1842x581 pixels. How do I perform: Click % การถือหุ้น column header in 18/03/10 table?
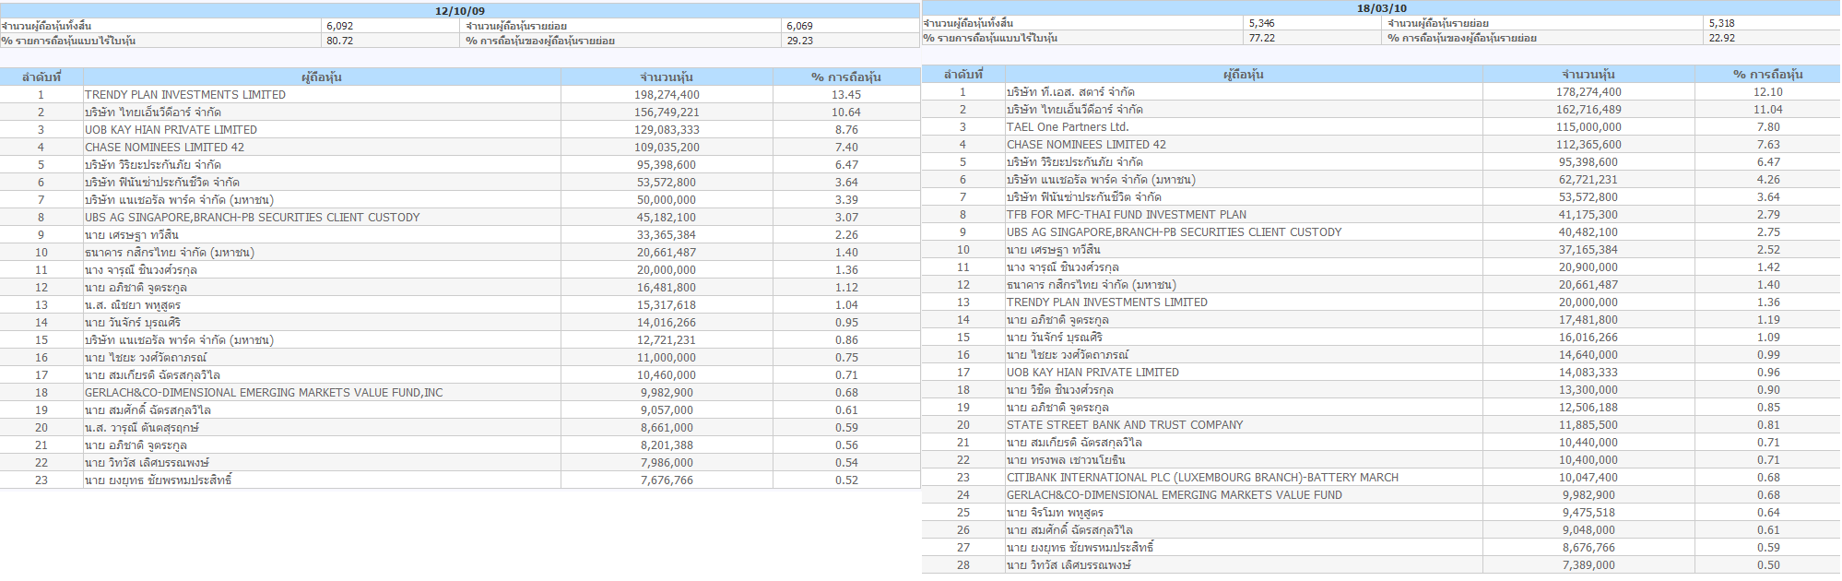[1768, 75]
